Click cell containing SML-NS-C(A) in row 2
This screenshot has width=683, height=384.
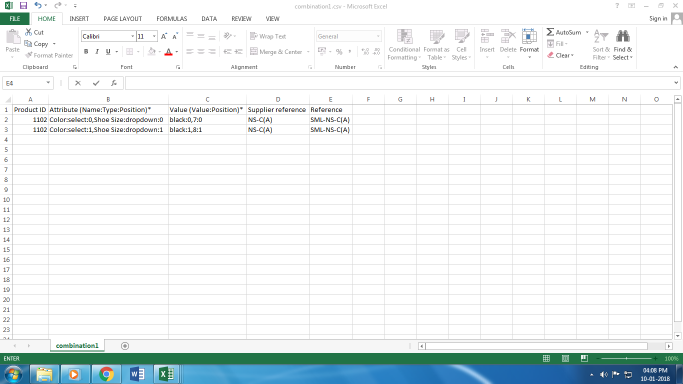click(330, 119)
